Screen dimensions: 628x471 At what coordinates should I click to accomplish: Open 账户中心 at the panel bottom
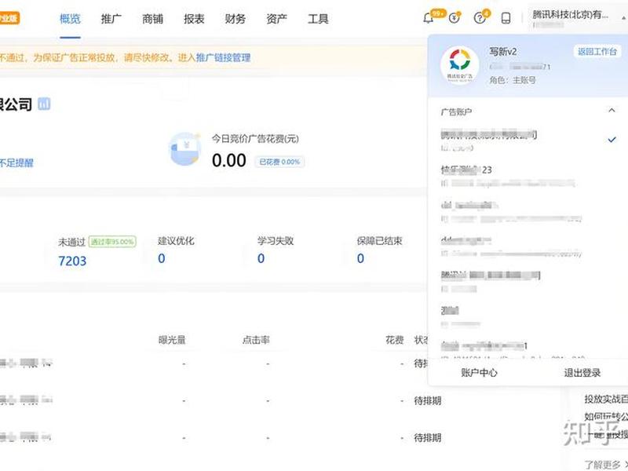tap(479, 372)
